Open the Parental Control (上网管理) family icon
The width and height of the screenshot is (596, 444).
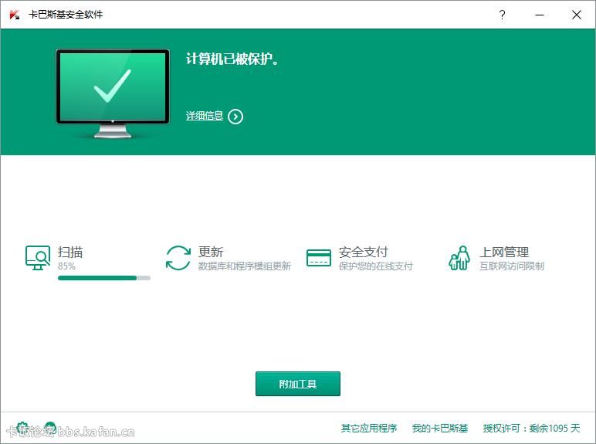tap(459, 258)
